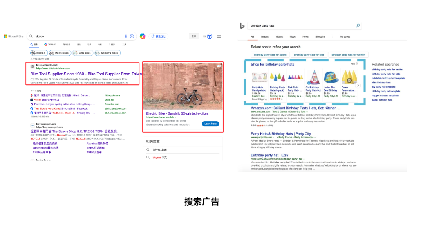The width and height of the screenshot is (423, 228).
Task: Click the electric bike ad photo
Action: pyautogui.click(x=183, y=86)
